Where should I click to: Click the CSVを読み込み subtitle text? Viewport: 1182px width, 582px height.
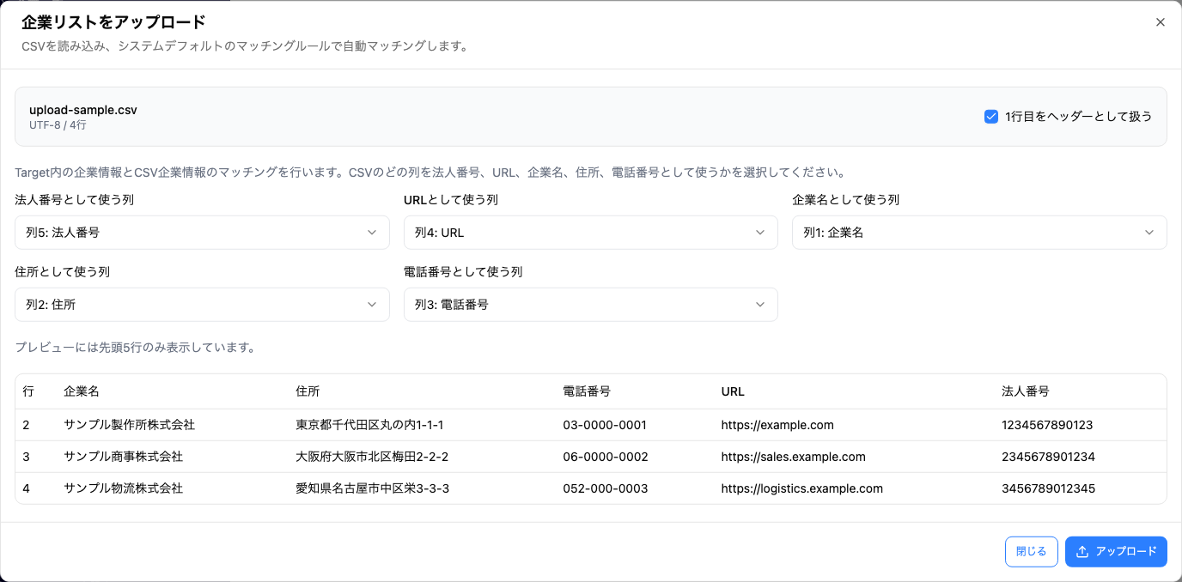click(245, 46)
